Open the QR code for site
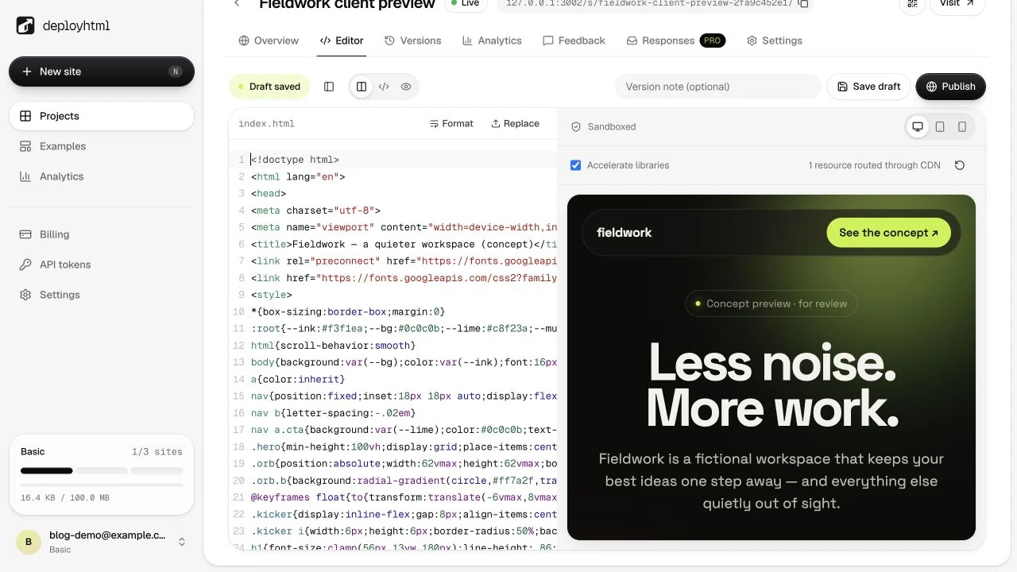1017x572 pixels. point(912,4)
